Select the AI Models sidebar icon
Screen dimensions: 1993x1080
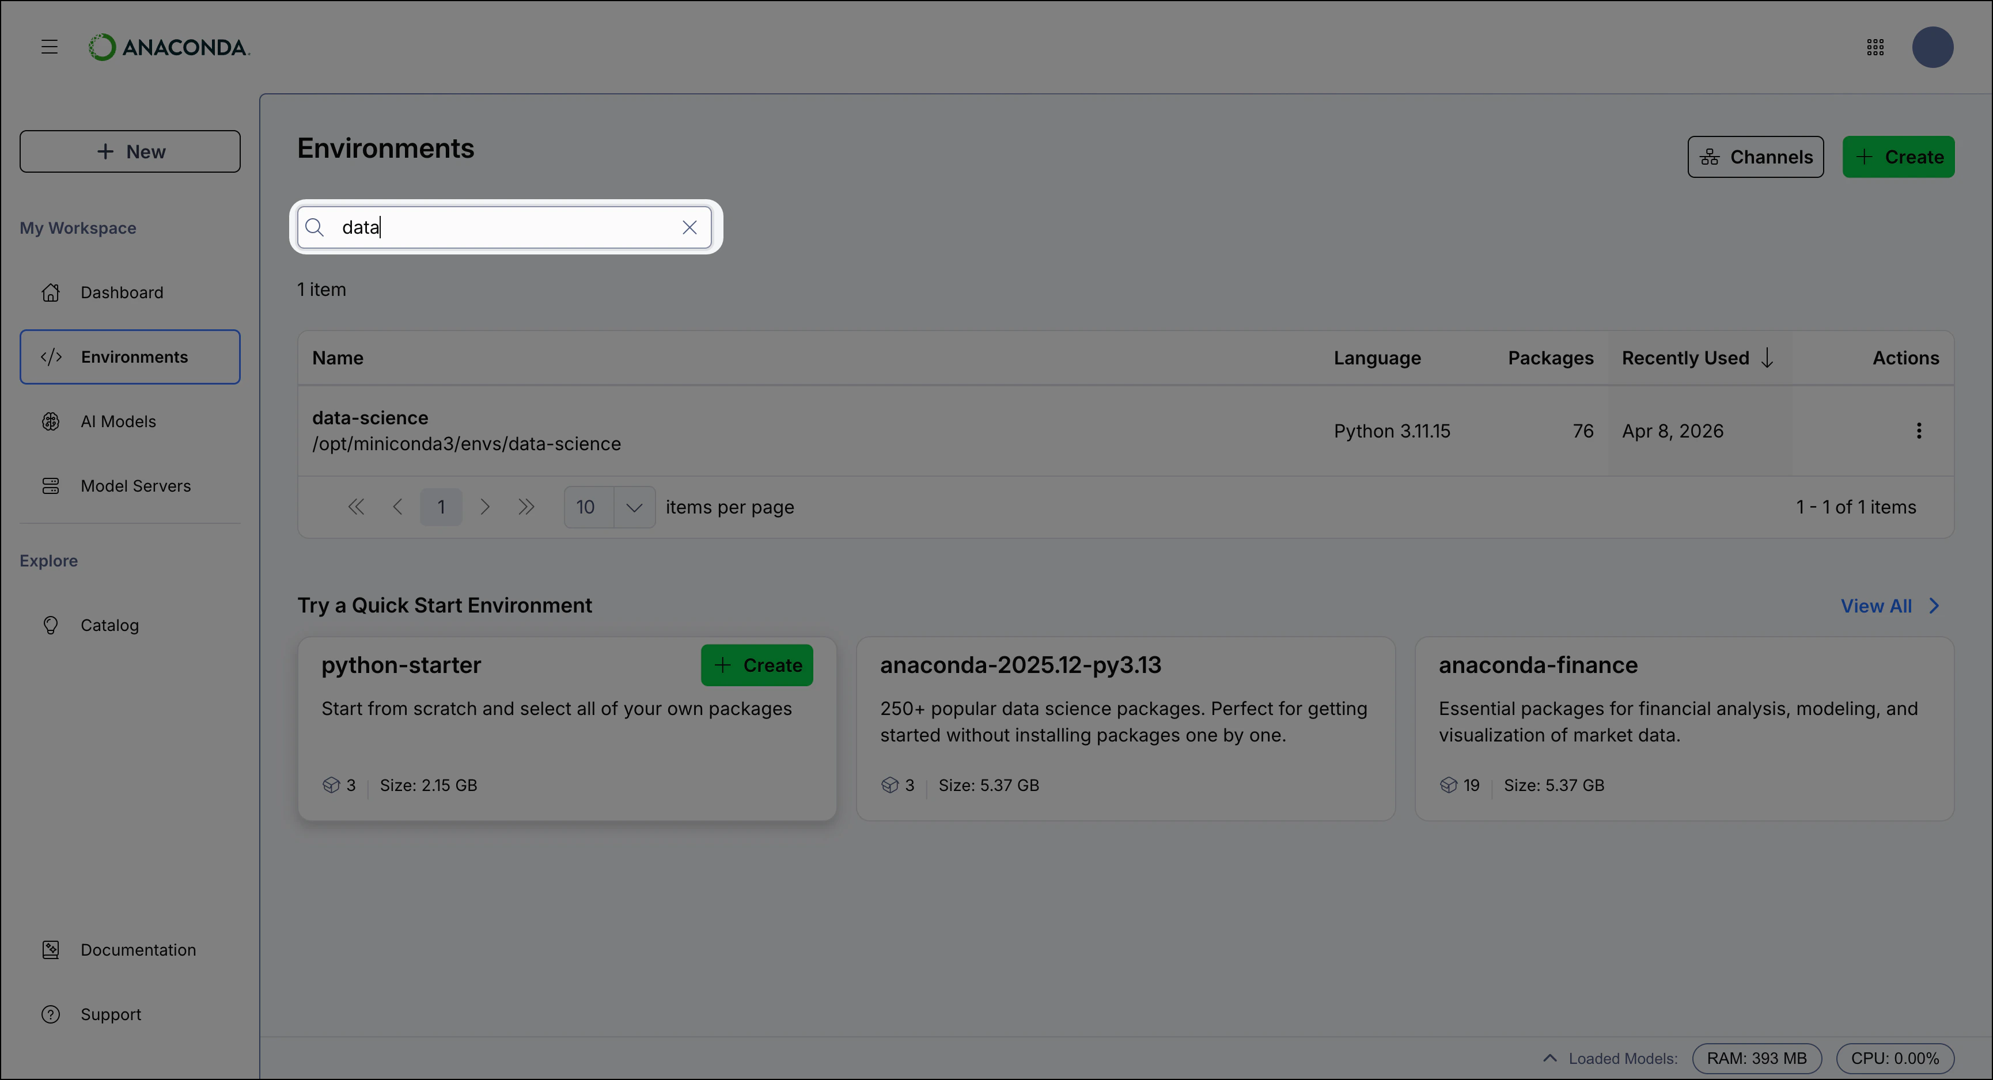tap(50, 421)
